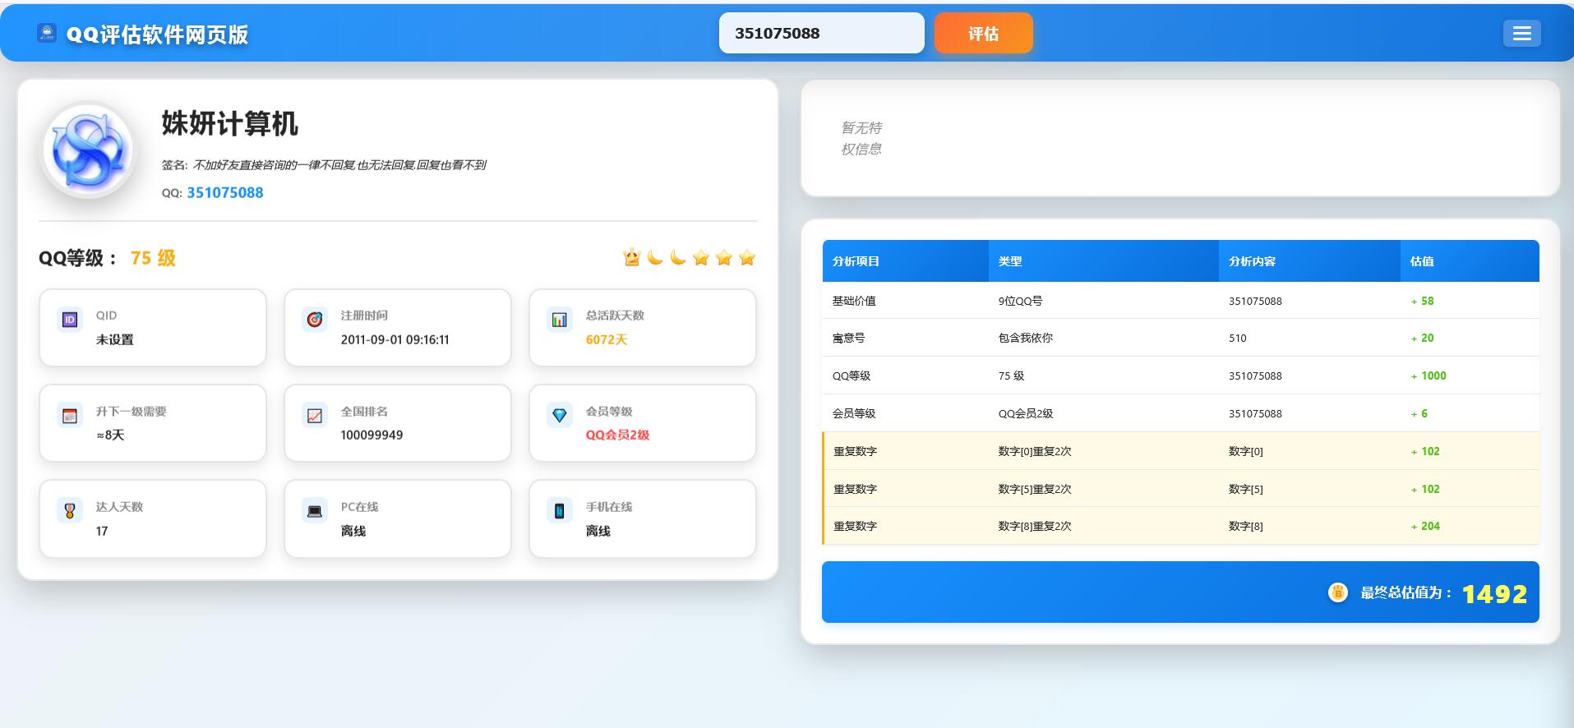Click the 估值 column header
Screen dimensions: 1574x728
1422,261
